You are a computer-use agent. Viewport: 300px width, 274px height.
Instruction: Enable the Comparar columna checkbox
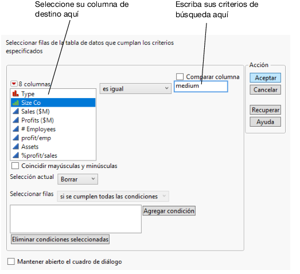(180, 77)
